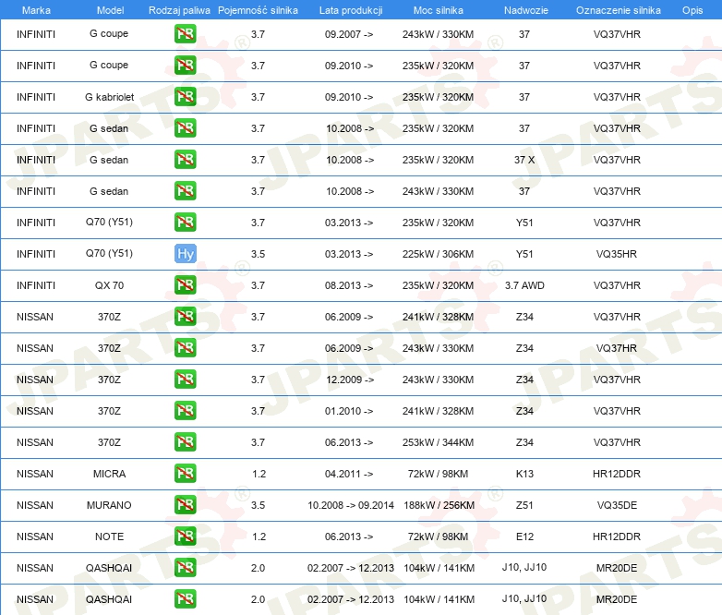Click the Oznaczenie silnika column header
Screen dimensions: 722x615
618,10
